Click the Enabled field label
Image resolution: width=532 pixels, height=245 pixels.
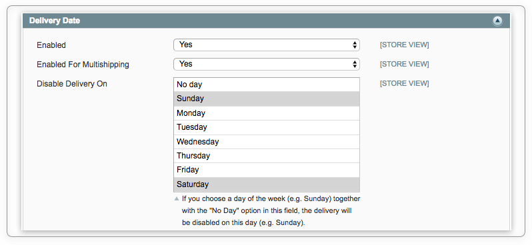[51, 45]
